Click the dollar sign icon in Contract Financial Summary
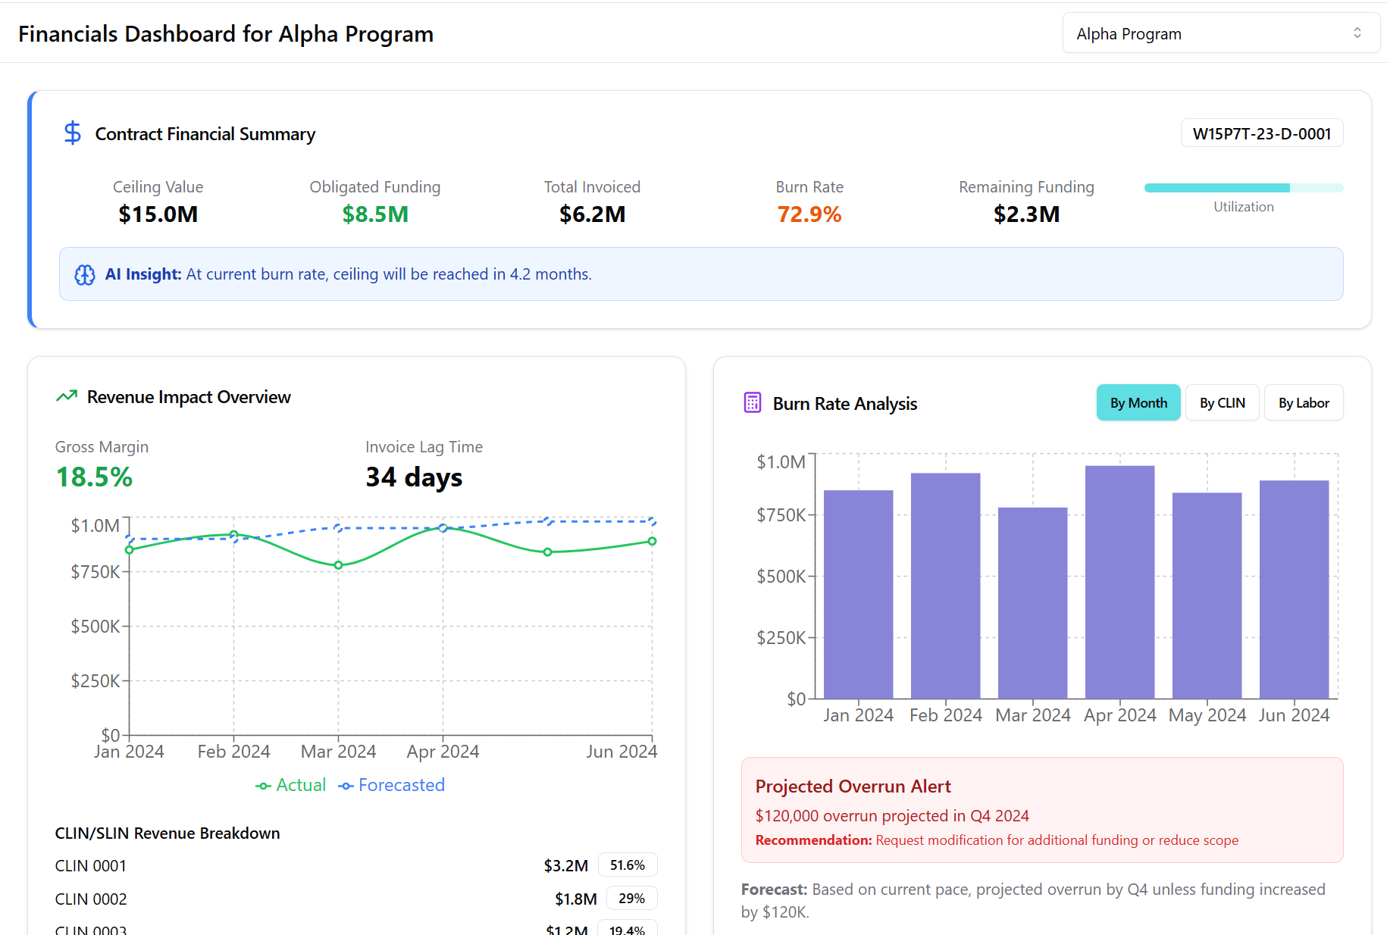Viewport: 1387px width, 935px height. [x=73, y=133]
